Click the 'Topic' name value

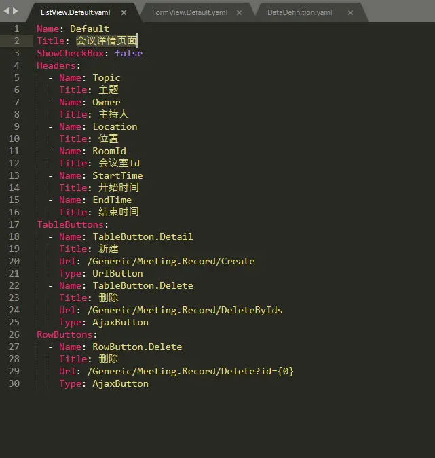(107, 78)
